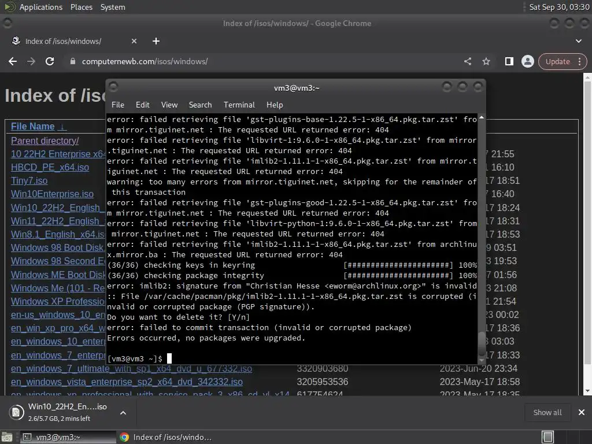Open Windows XP Professional link

[58, 301]
